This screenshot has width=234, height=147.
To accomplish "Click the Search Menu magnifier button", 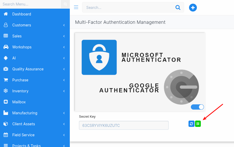I will point(65,4).
